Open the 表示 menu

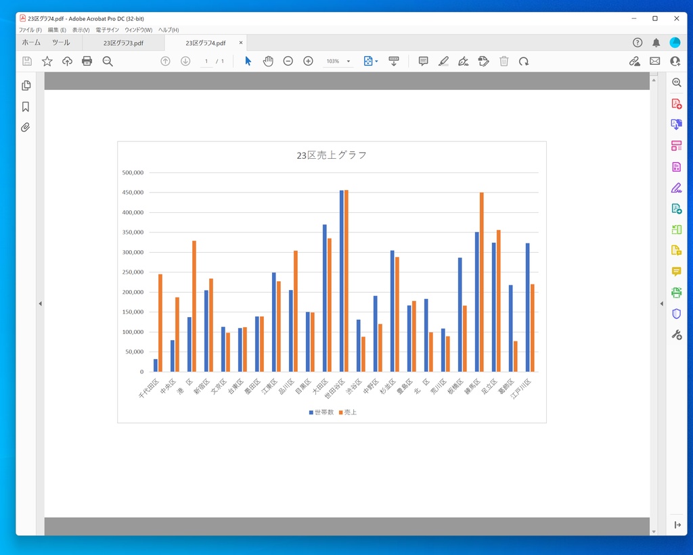point(81,30)
